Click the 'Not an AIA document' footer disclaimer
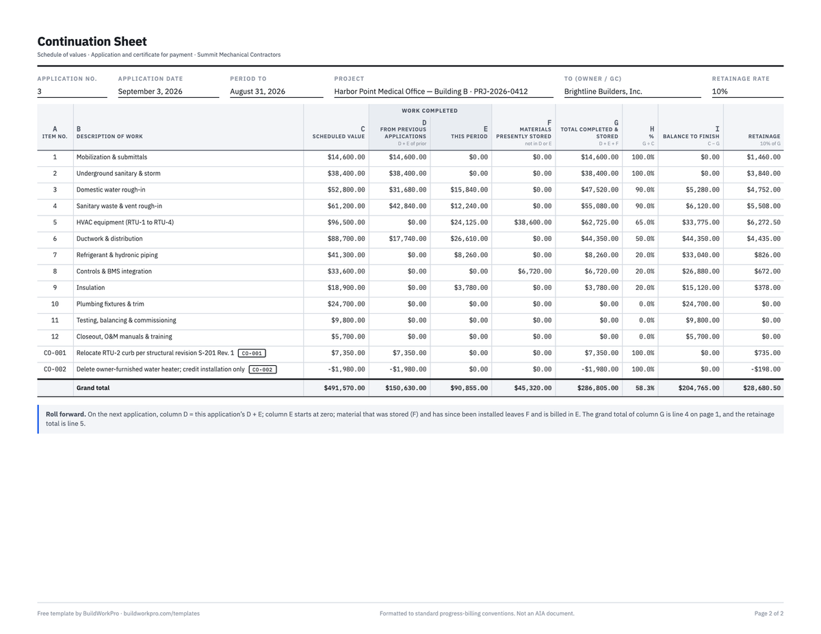Image resolution: width=821 pixels, height=634 pixels. pos(545,613)
